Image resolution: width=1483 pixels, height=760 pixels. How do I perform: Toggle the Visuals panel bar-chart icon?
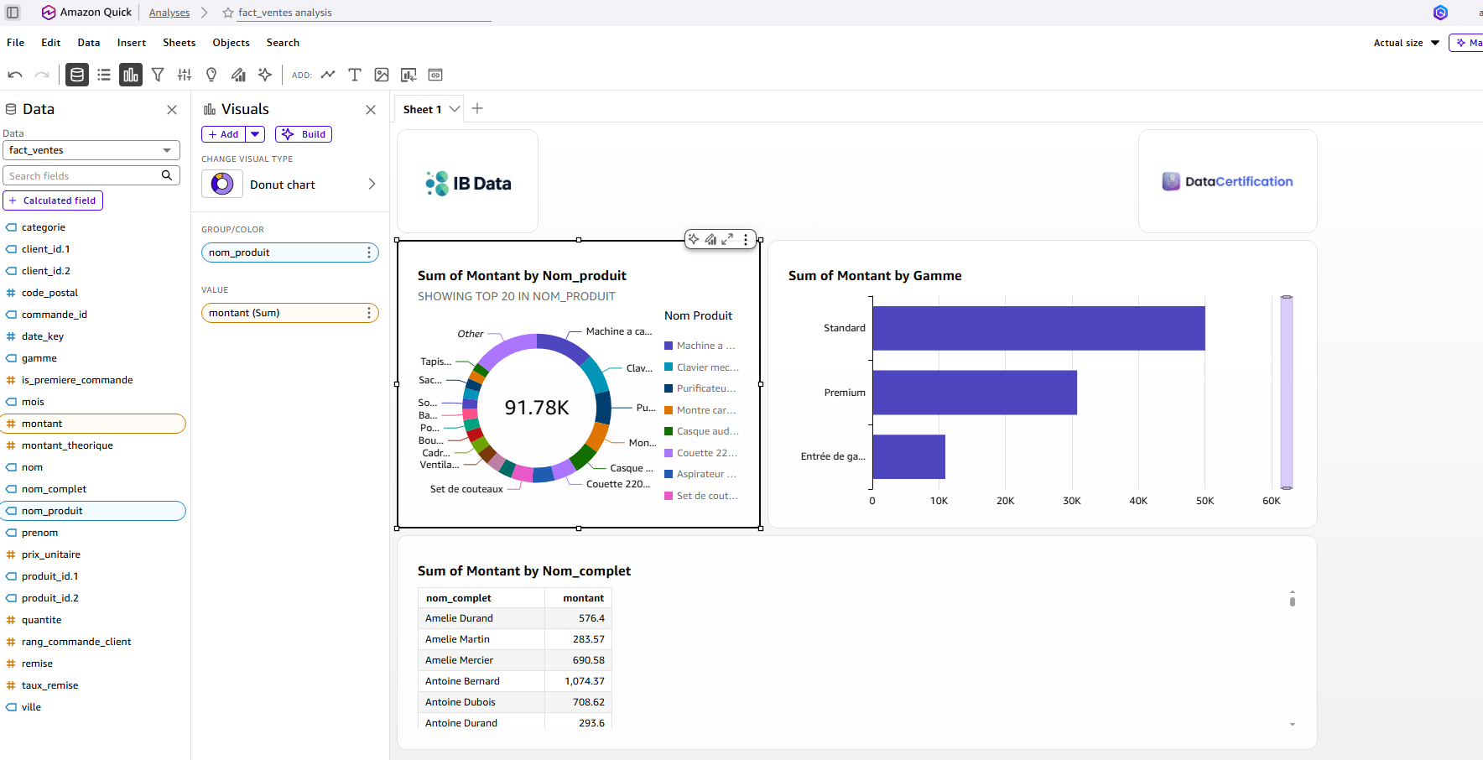(131, 75)
